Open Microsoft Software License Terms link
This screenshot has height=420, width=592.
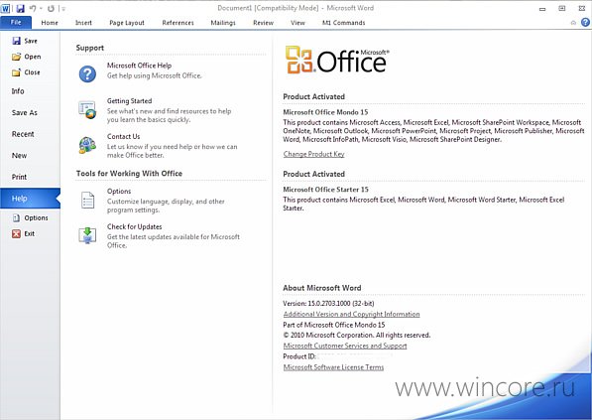pos(333,367)
